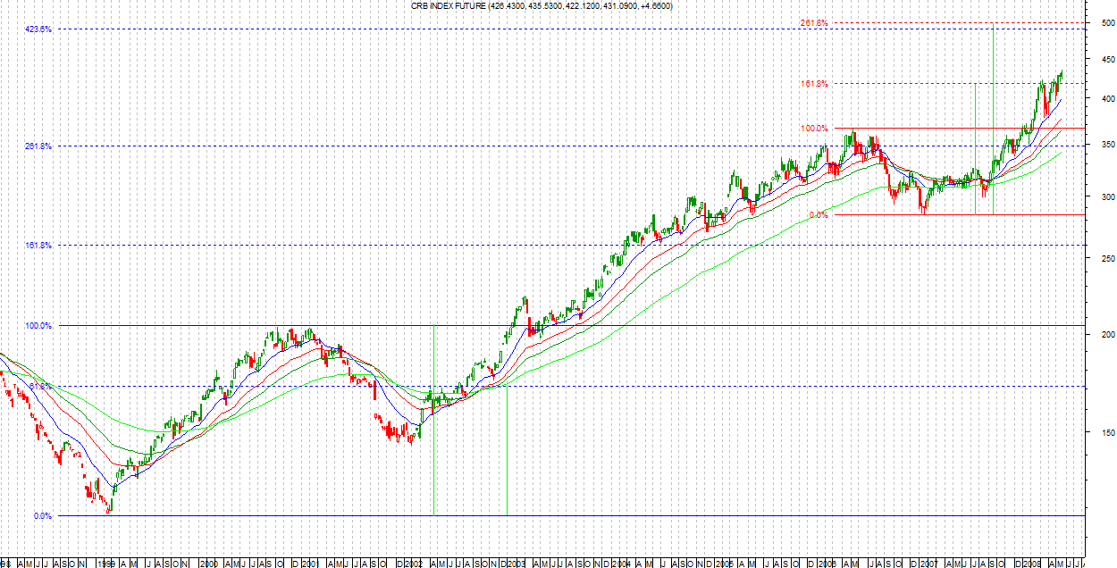The height and width of the screenshot is (568, 1117).
Task: Select the blue 100.0% level label
Action: point(38,326)
